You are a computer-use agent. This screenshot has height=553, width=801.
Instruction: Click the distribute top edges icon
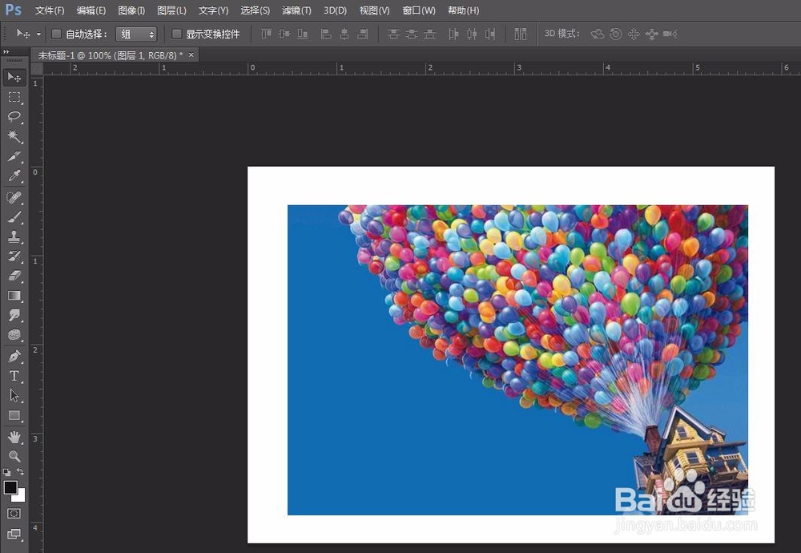[x=392, y=34]
